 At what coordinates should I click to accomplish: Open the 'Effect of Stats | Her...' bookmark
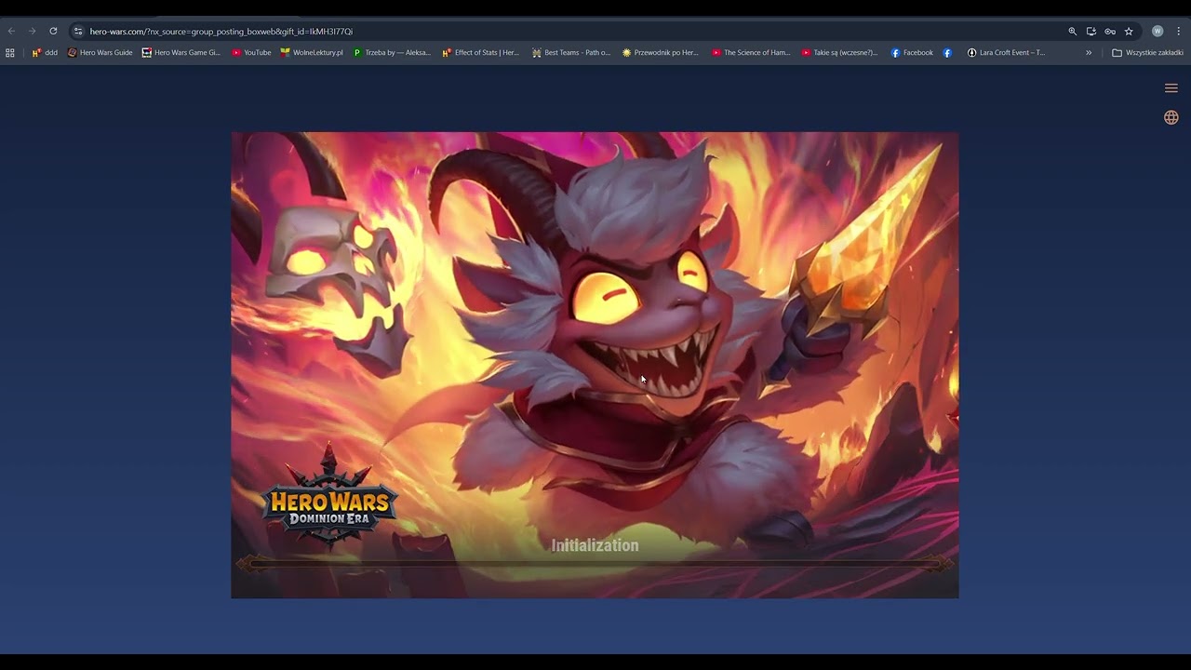(x=481, y=53)
